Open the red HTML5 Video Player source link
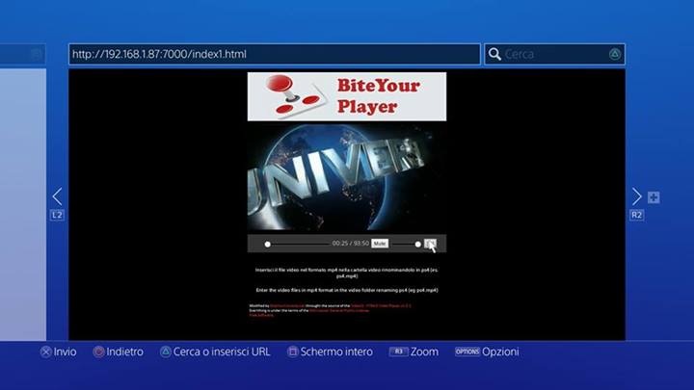Screen dimensions: 694x390 (381, 305)
